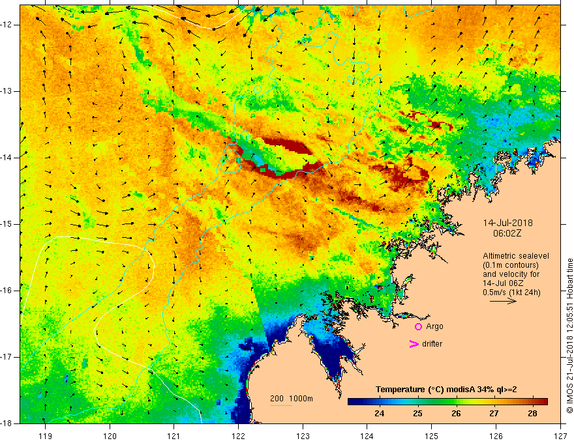Image resolution: width=574 pixels, height=443 pixels.
Task: Click the color bar value 27
Action: pyautogui.click(x=494, y=414)
